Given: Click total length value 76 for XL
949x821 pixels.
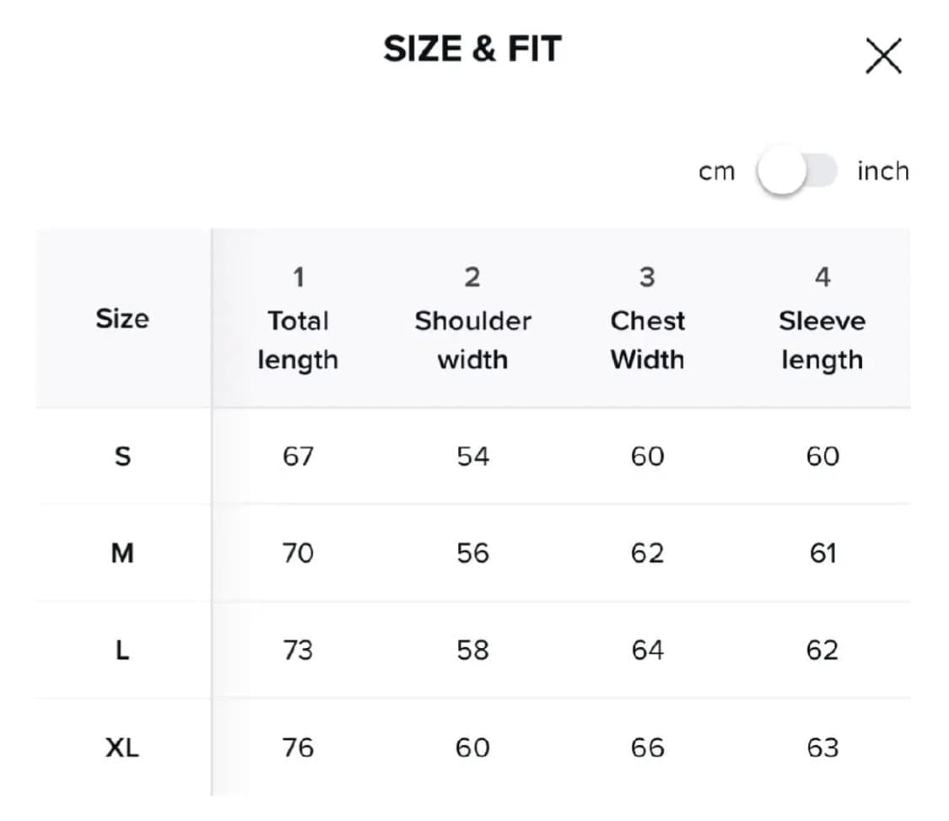Looking at the screenshot, I should coord(298,748).
